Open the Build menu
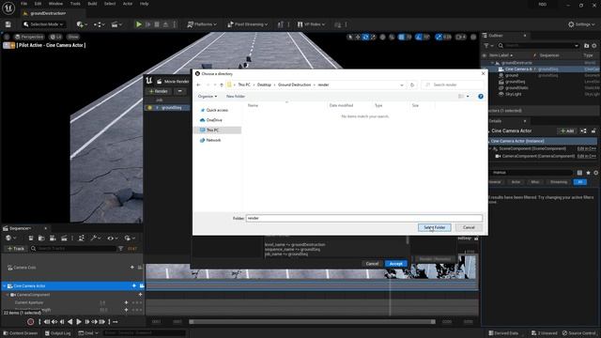 pyautogui.click(x=92, y=4)
